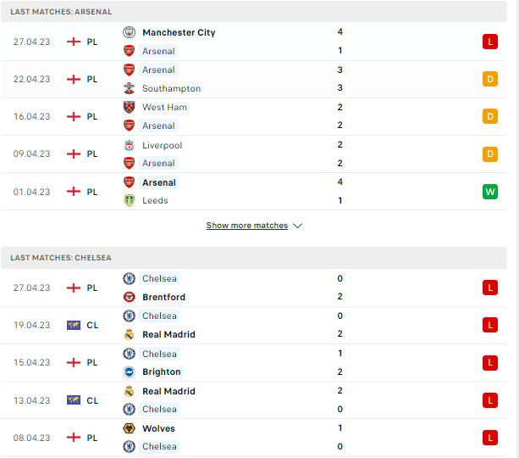
Task: Click the Liverpool crest icon
Action: pyautogui.click(x=129, y=145)
